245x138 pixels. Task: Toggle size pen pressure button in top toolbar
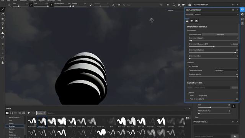pos(31,5)
